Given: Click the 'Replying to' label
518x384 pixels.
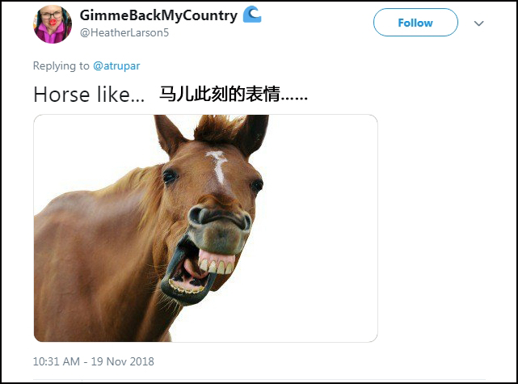Looking at the screenshot, I should pos(61,65).
